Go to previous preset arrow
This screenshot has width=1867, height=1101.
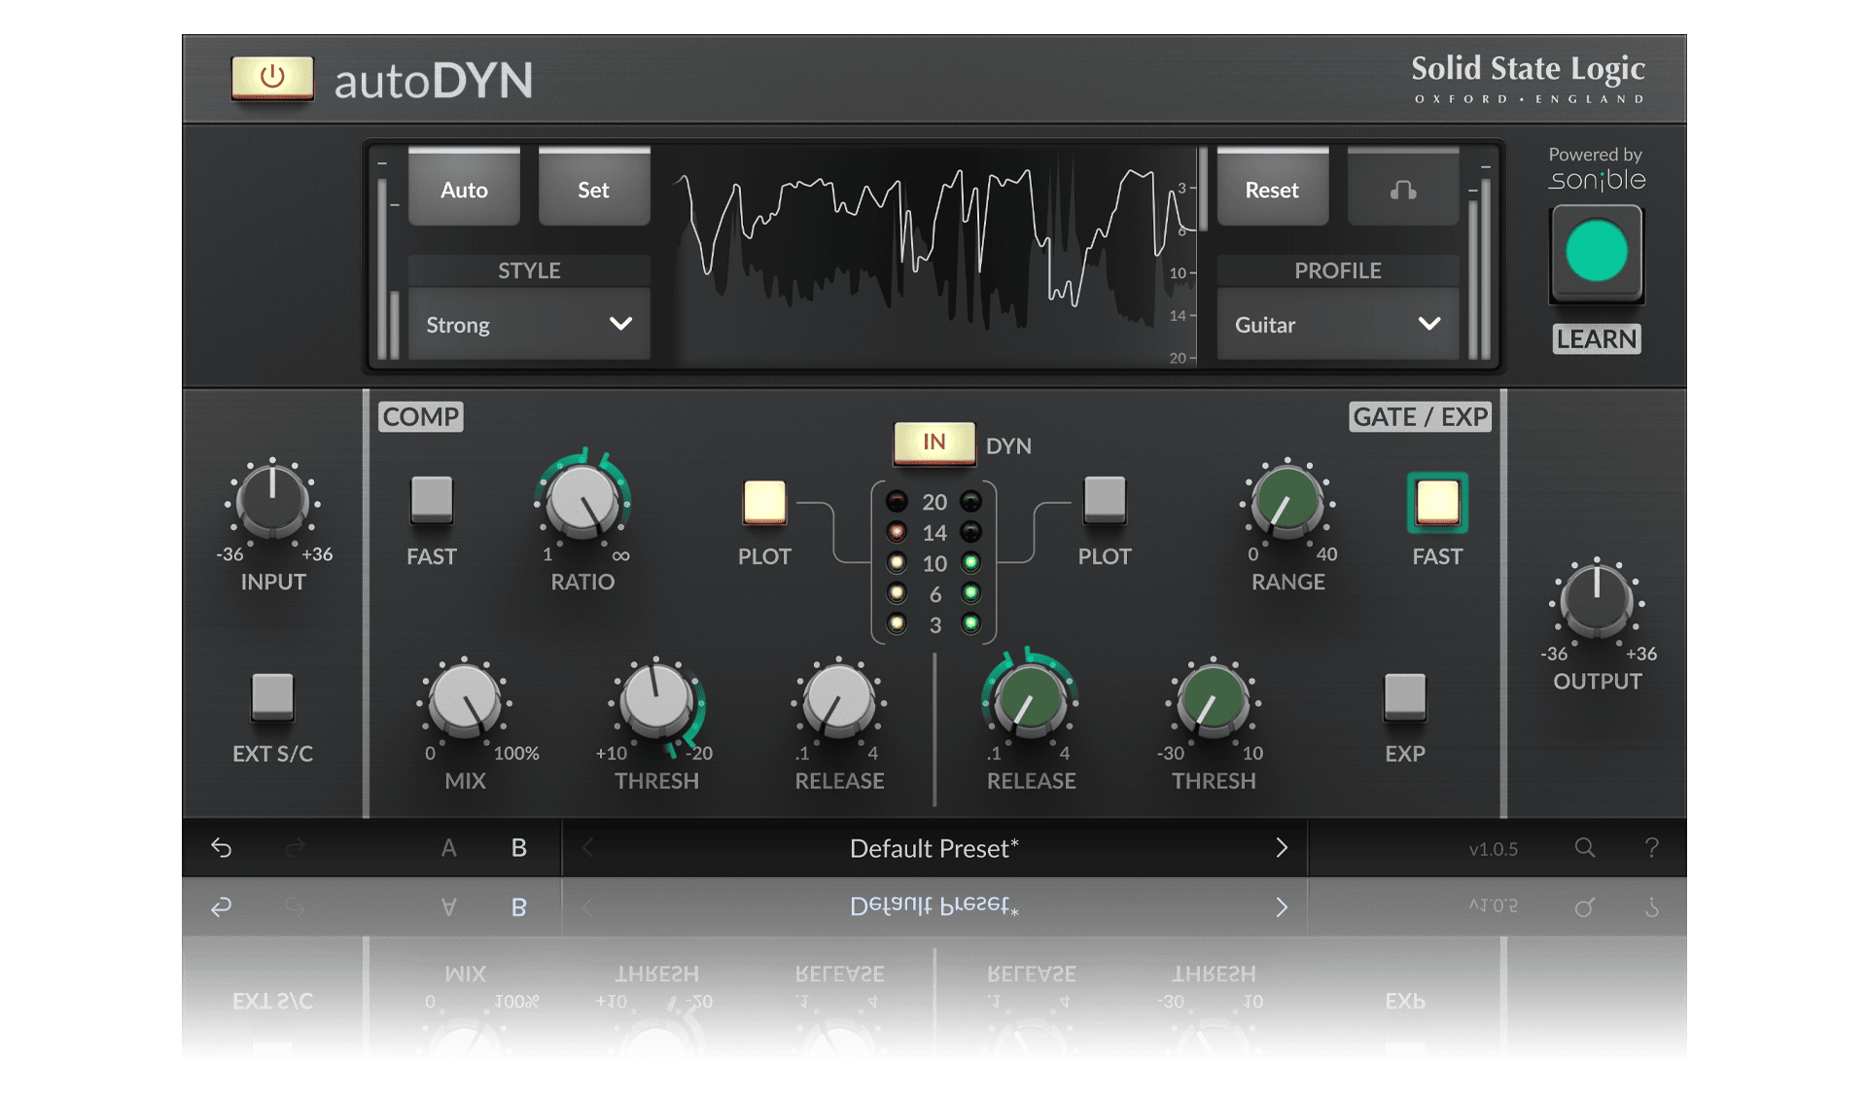point(587,848)
